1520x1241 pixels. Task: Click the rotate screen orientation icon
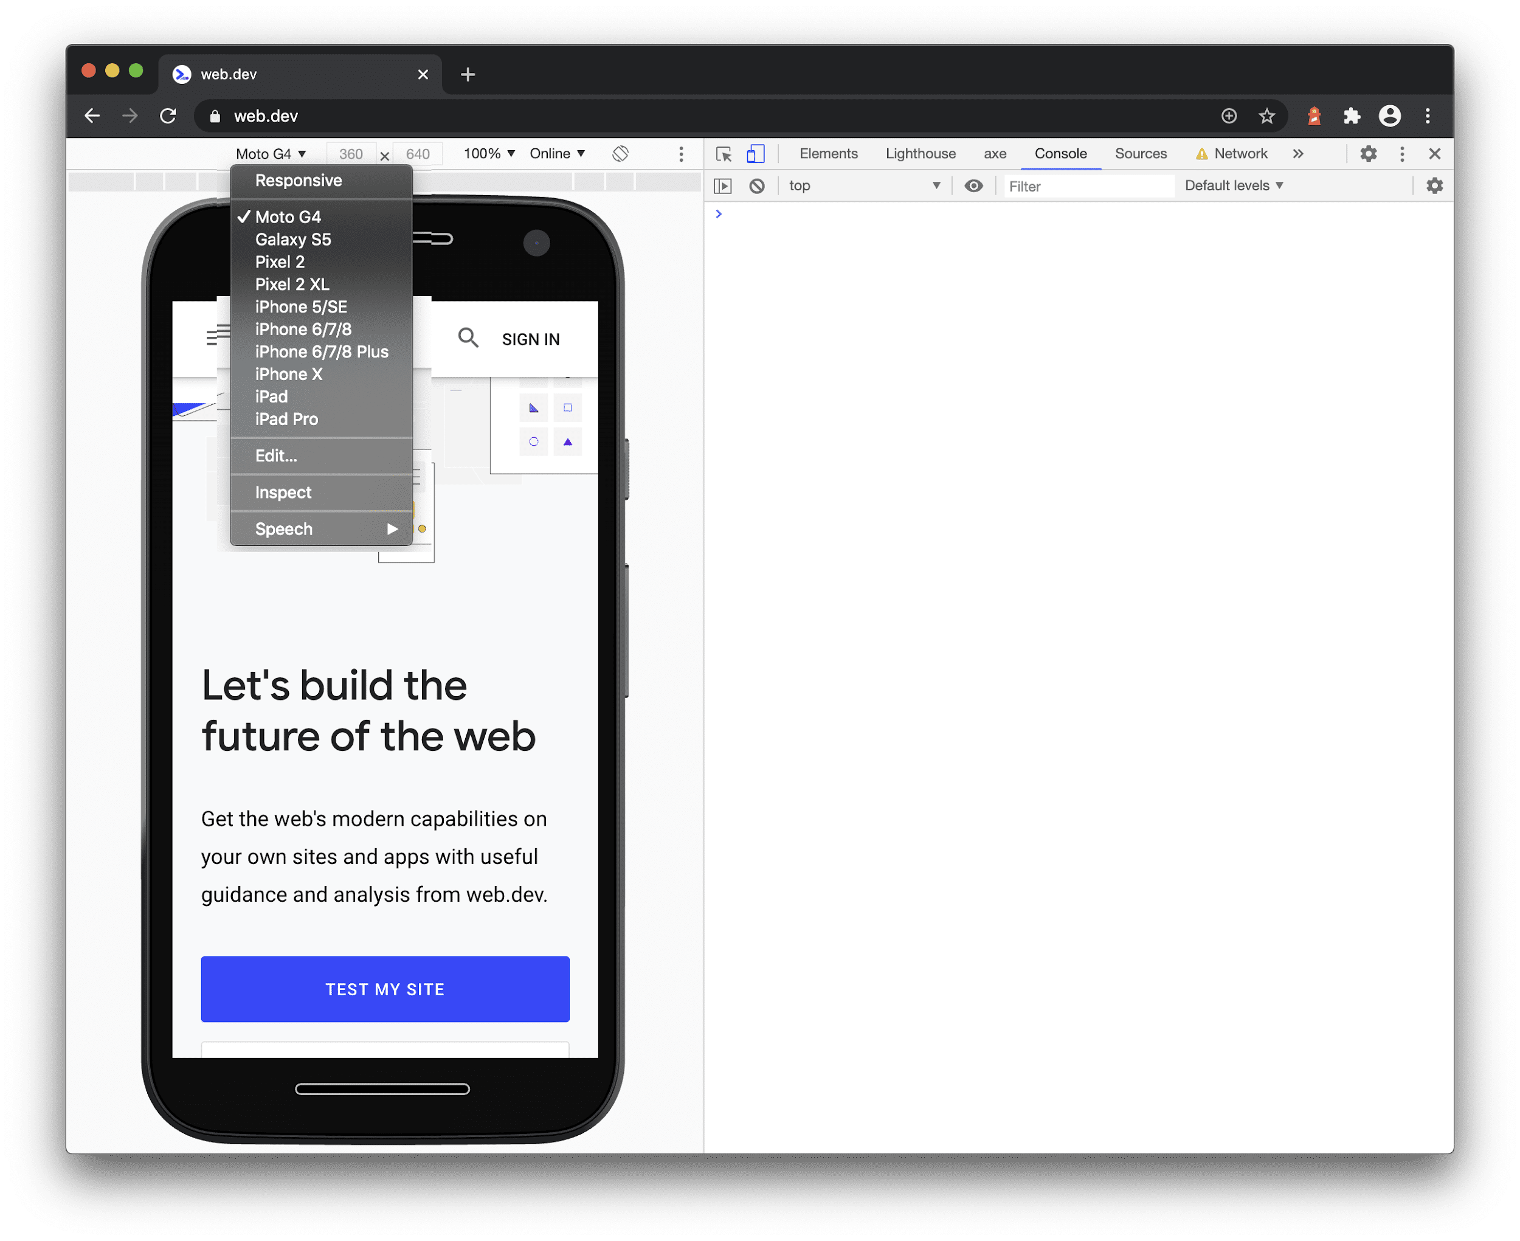(x=620, y=154)
